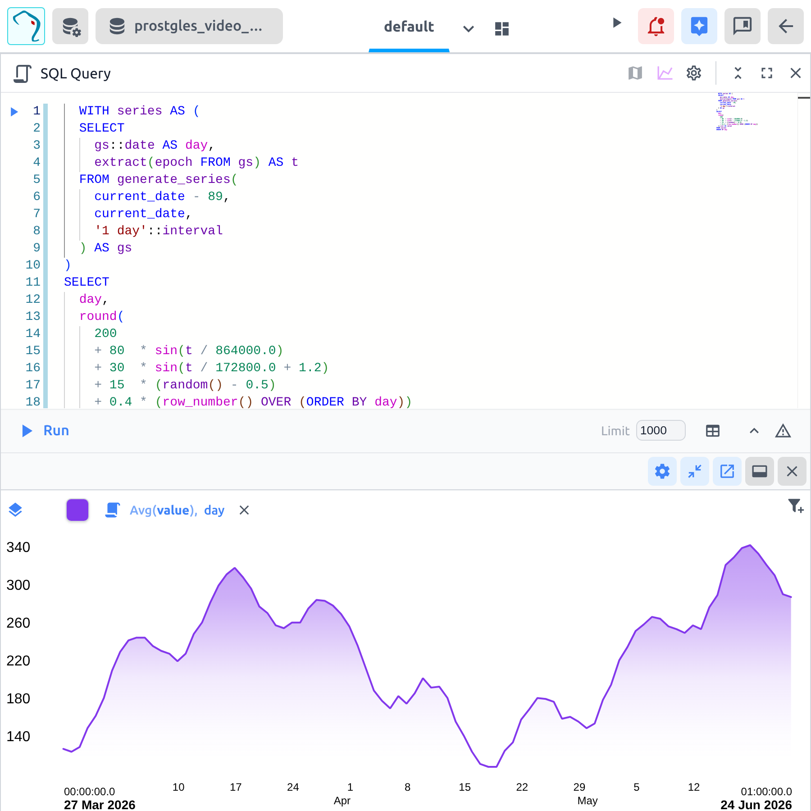Open chart settings blue gear
The height and width of the screenshot is (811, 811).
click(662, 471)
